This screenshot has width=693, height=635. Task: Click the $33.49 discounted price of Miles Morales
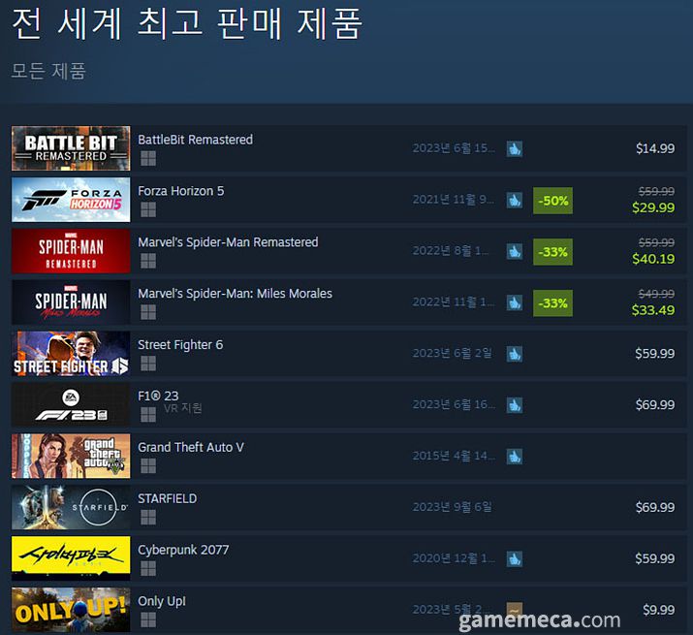(x=653, y=310)
